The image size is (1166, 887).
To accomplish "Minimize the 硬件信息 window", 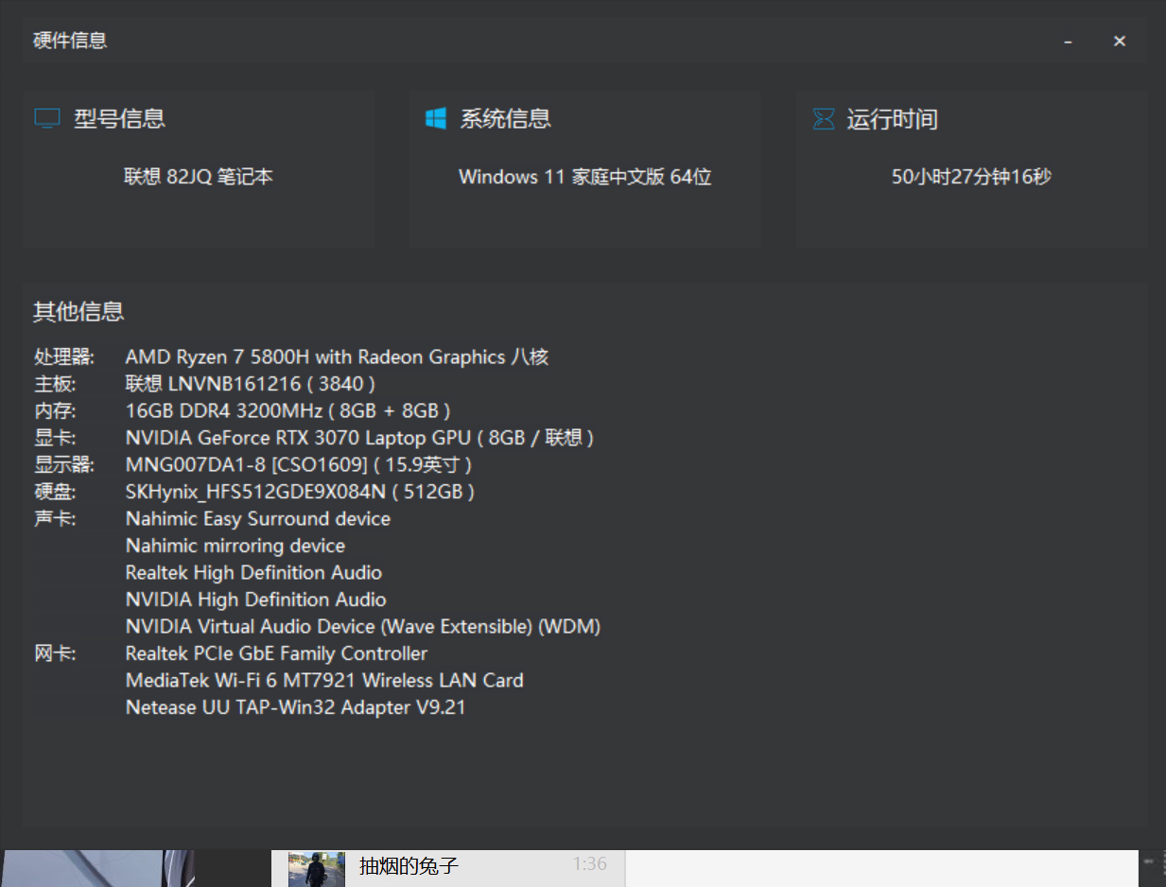I will click(x=1068, y=42).
